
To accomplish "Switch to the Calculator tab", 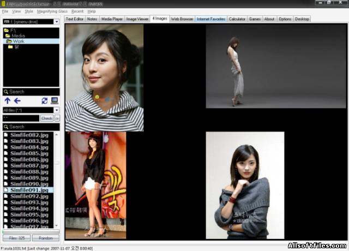I will coord(237,19).
